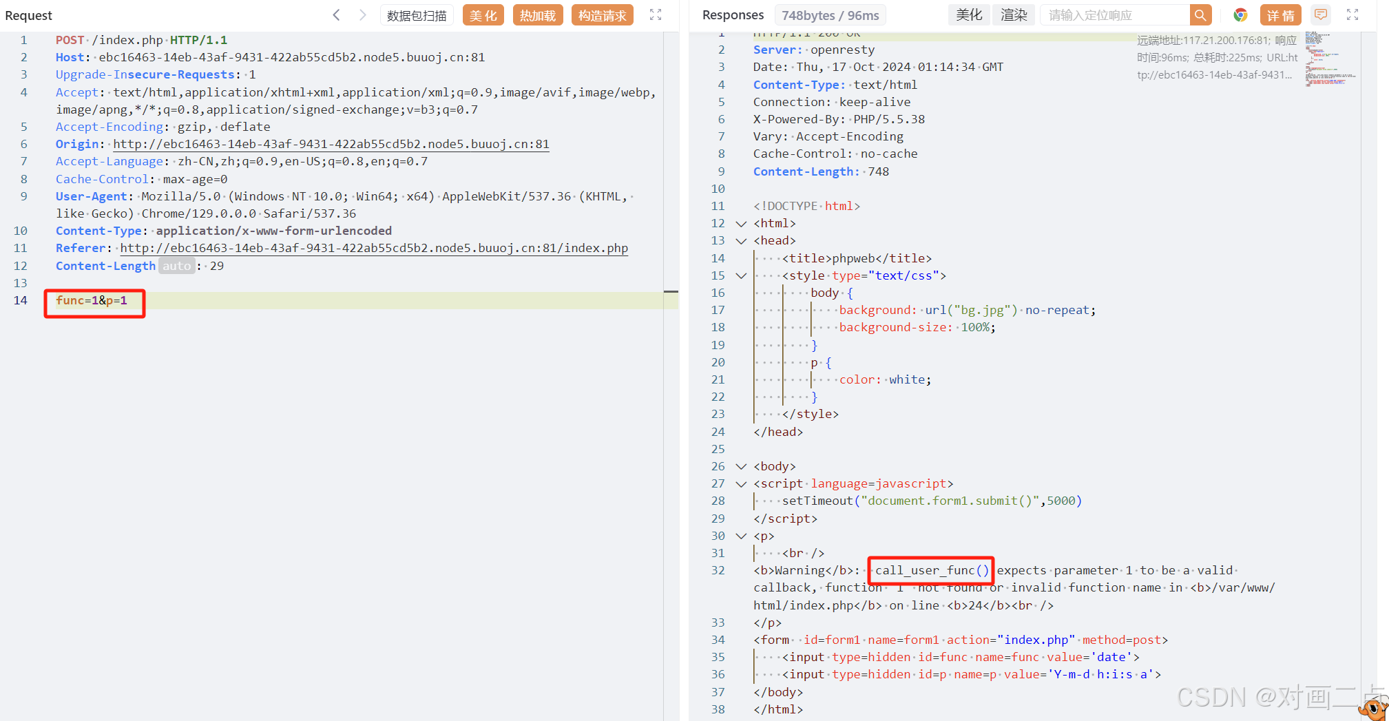This screenshot has height=721, width=1389.
Task: Go to previous request with left arrow
Action: pos(336,15)
